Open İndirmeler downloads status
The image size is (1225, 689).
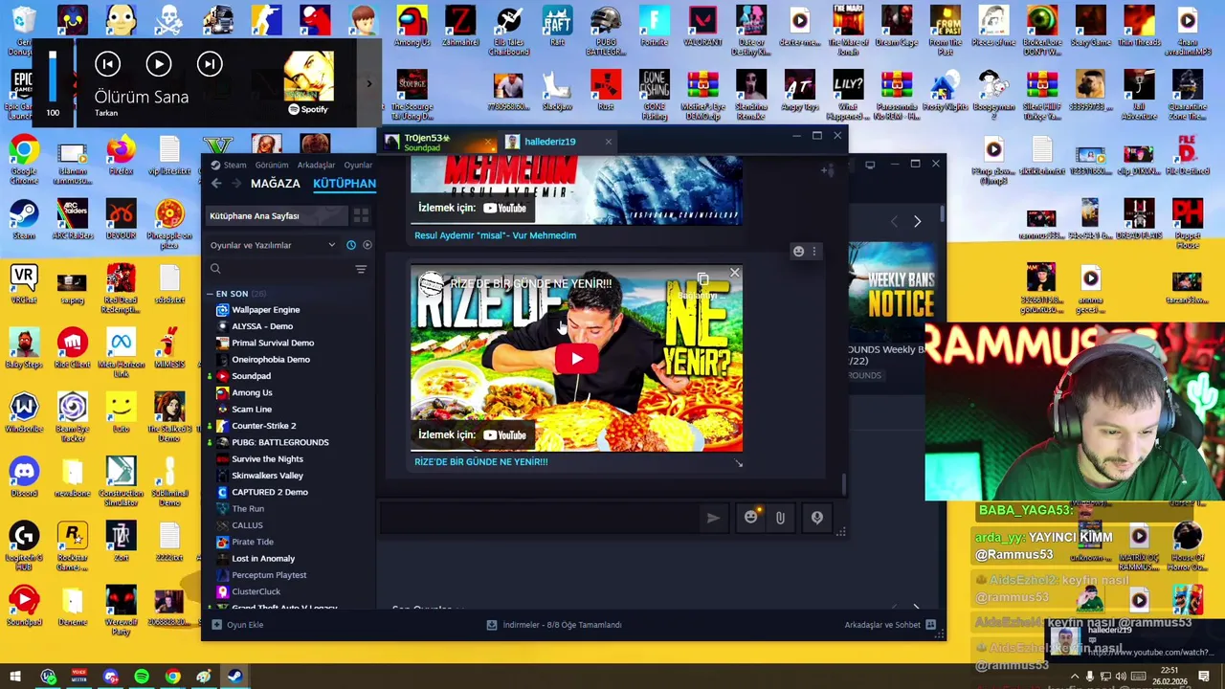[x=554, y=625]
